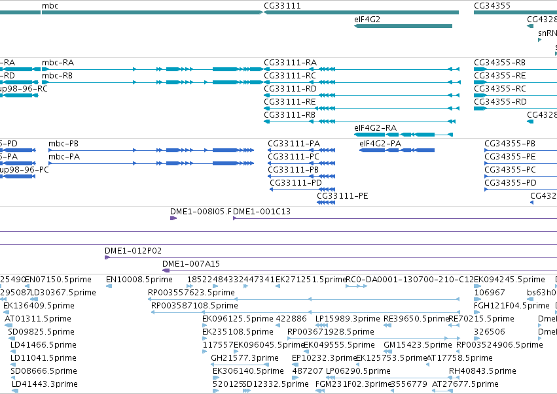This screenshot has width=557, height=394.
Task: Click EST AT27677.5prime label
Action: (x=465, y=384)
